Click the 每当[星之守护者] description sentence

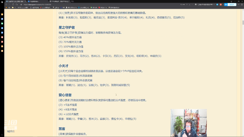coord(90,33)
